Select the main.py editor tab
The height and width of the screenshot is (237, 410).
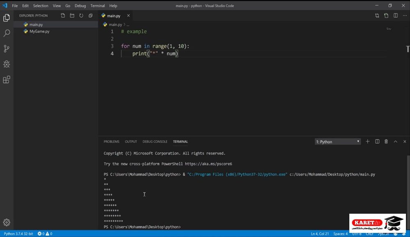click(114, 16)
